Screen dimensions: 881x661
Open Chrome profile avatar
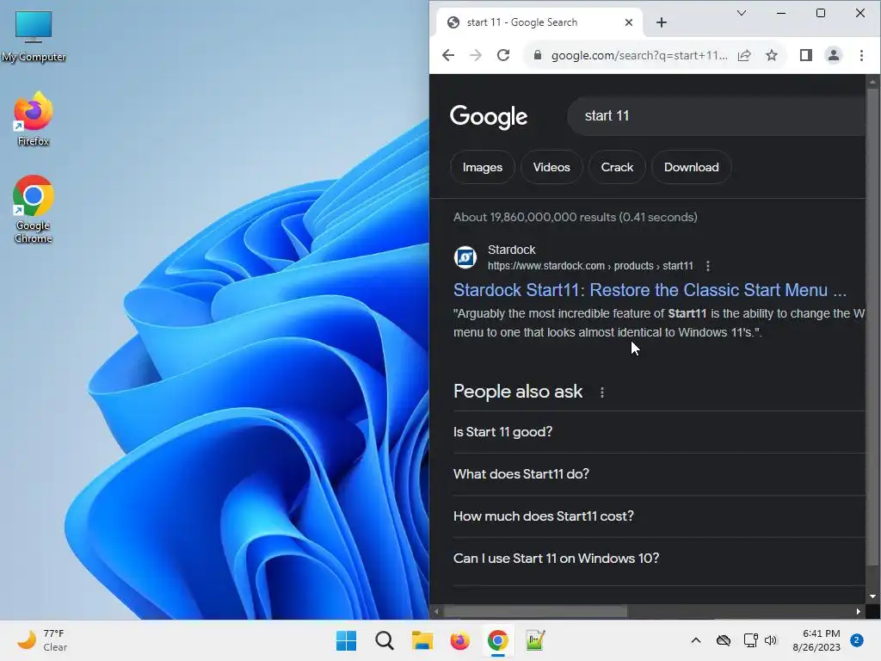(833, 55)
